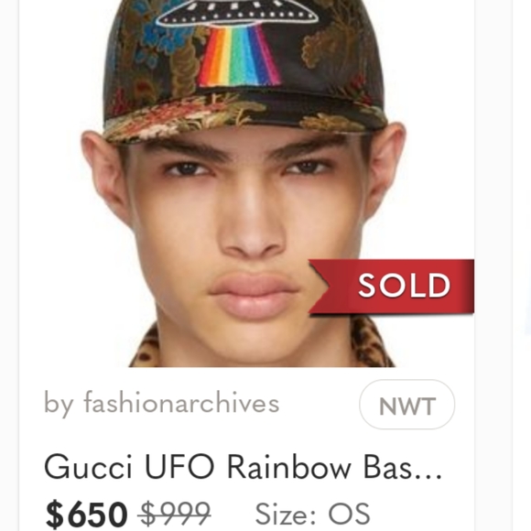Click the NWT condition badge
Viewport: 531px width, 531px height.
(x=406, y=405)
